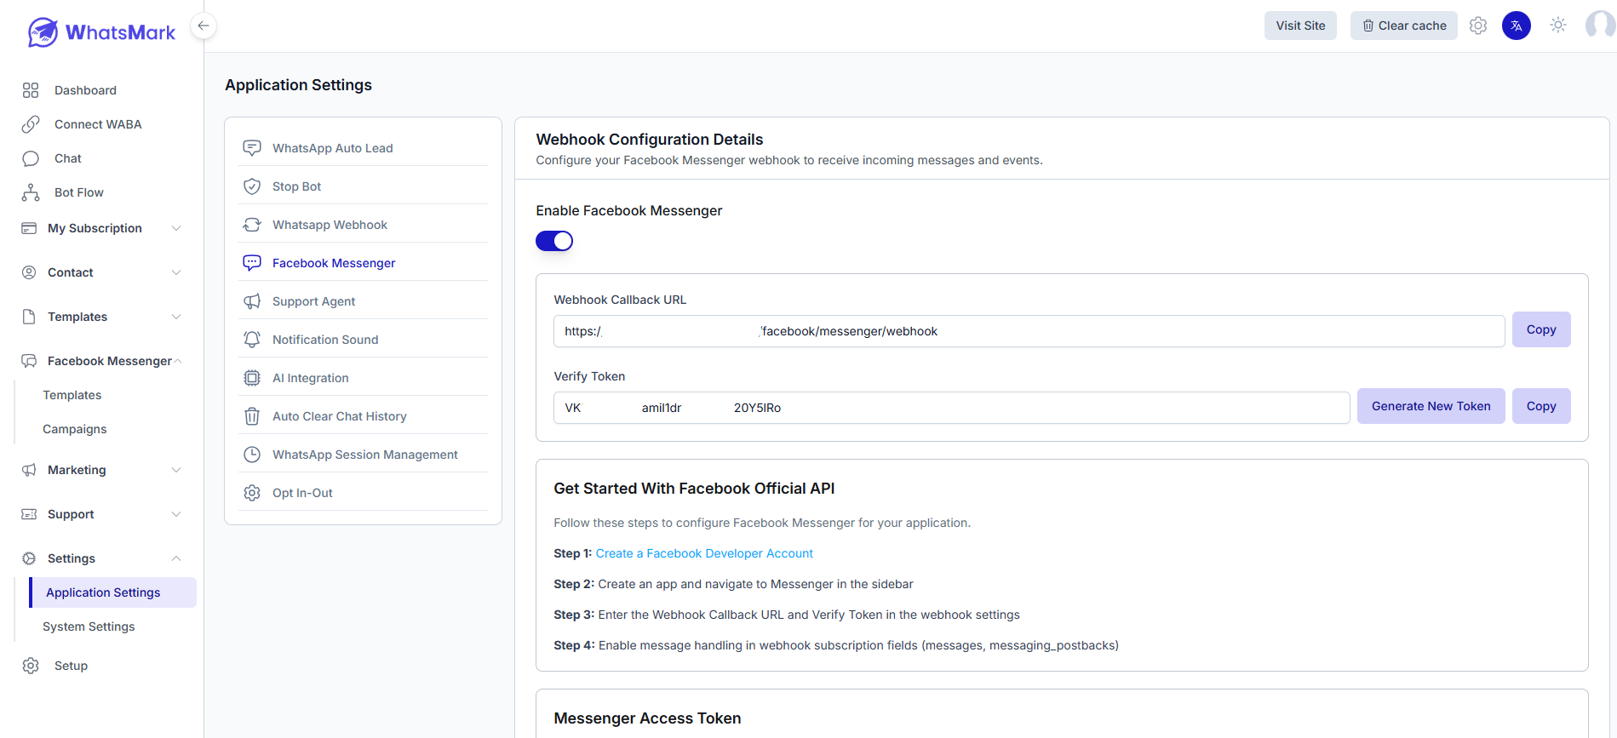This screenshot has width=1617, height=738.
Task: Click the Auto Clear Chat History trash icon
Action: click(x=252, y=416)
